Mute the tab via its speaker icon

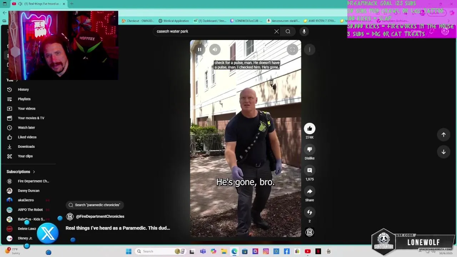pos(20,4)
